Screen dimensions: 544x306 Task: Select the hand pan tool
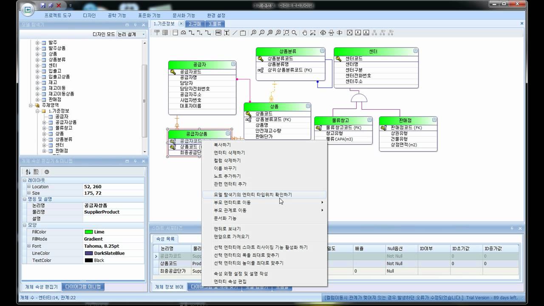pyautogui.click(x=305, y=33)
